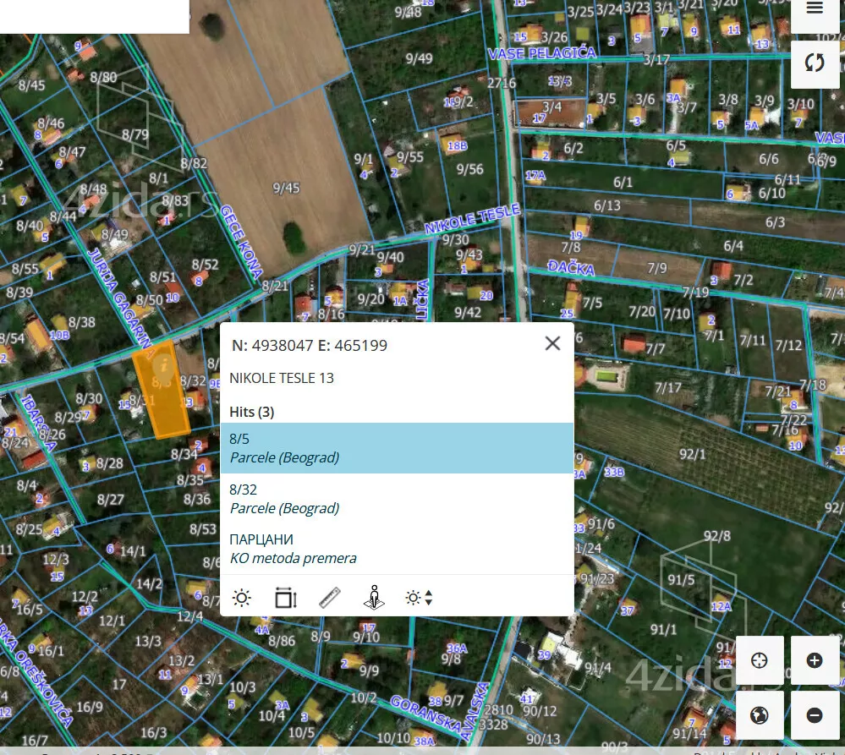Click the crosshair locate button

pos(760,660)
